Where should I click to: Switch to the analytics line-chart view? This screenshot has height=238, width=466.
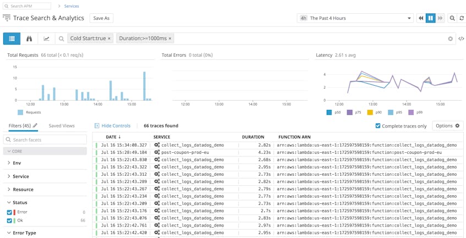pyautogui.click(x=46, y=38)
